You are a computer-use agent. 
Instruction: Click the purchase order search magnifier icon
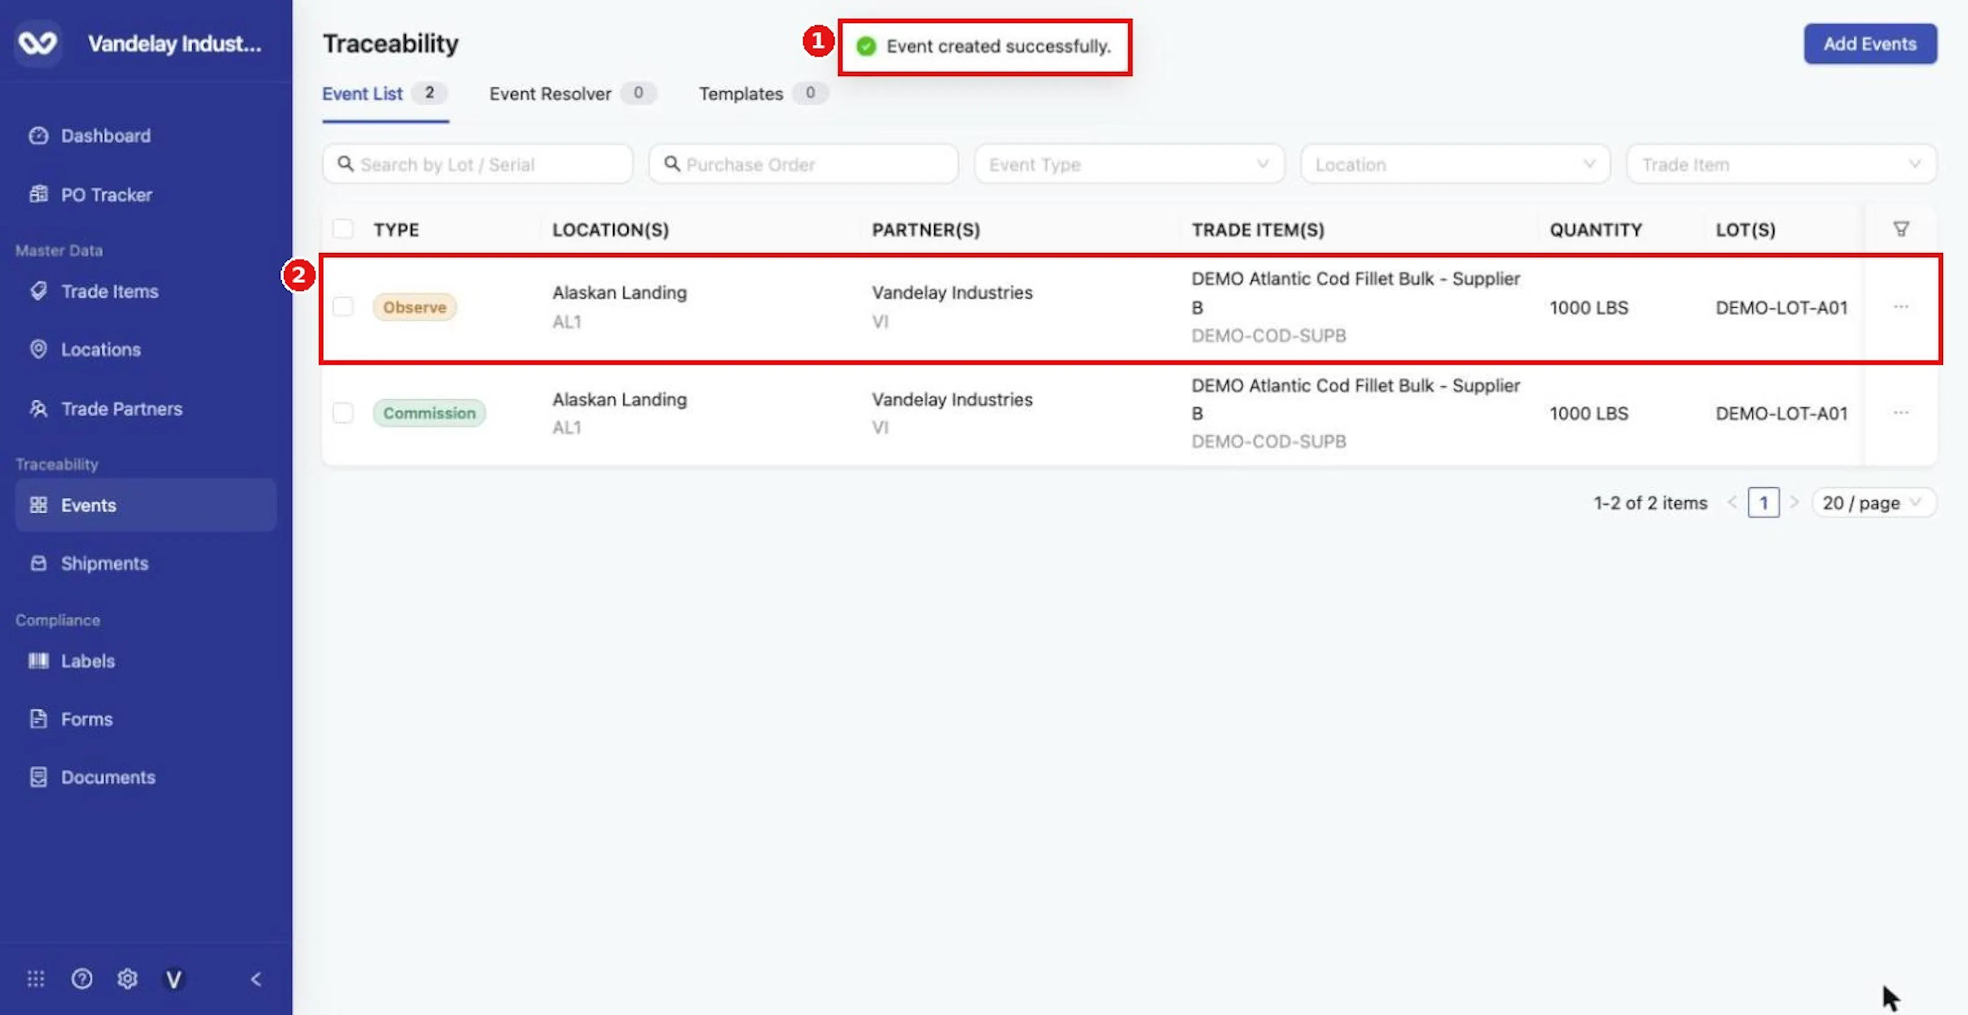671,163
